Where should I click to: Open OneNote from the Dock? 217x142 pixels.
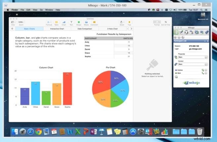click(x=94, y=132)
